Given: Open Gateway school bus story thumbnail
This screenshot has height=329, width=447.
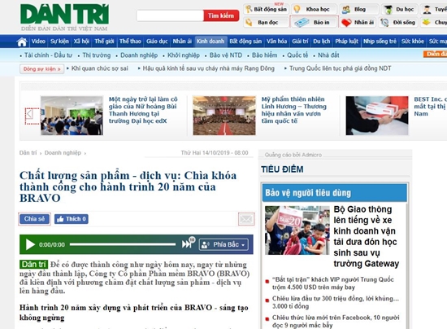Looking at the screenshot, I should coord(297,230).
